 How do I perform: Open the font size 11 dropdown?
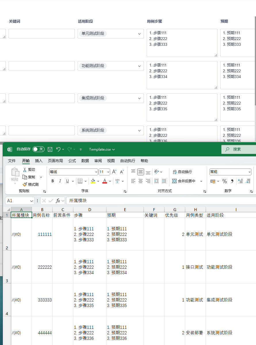click(x=108, y=172)
